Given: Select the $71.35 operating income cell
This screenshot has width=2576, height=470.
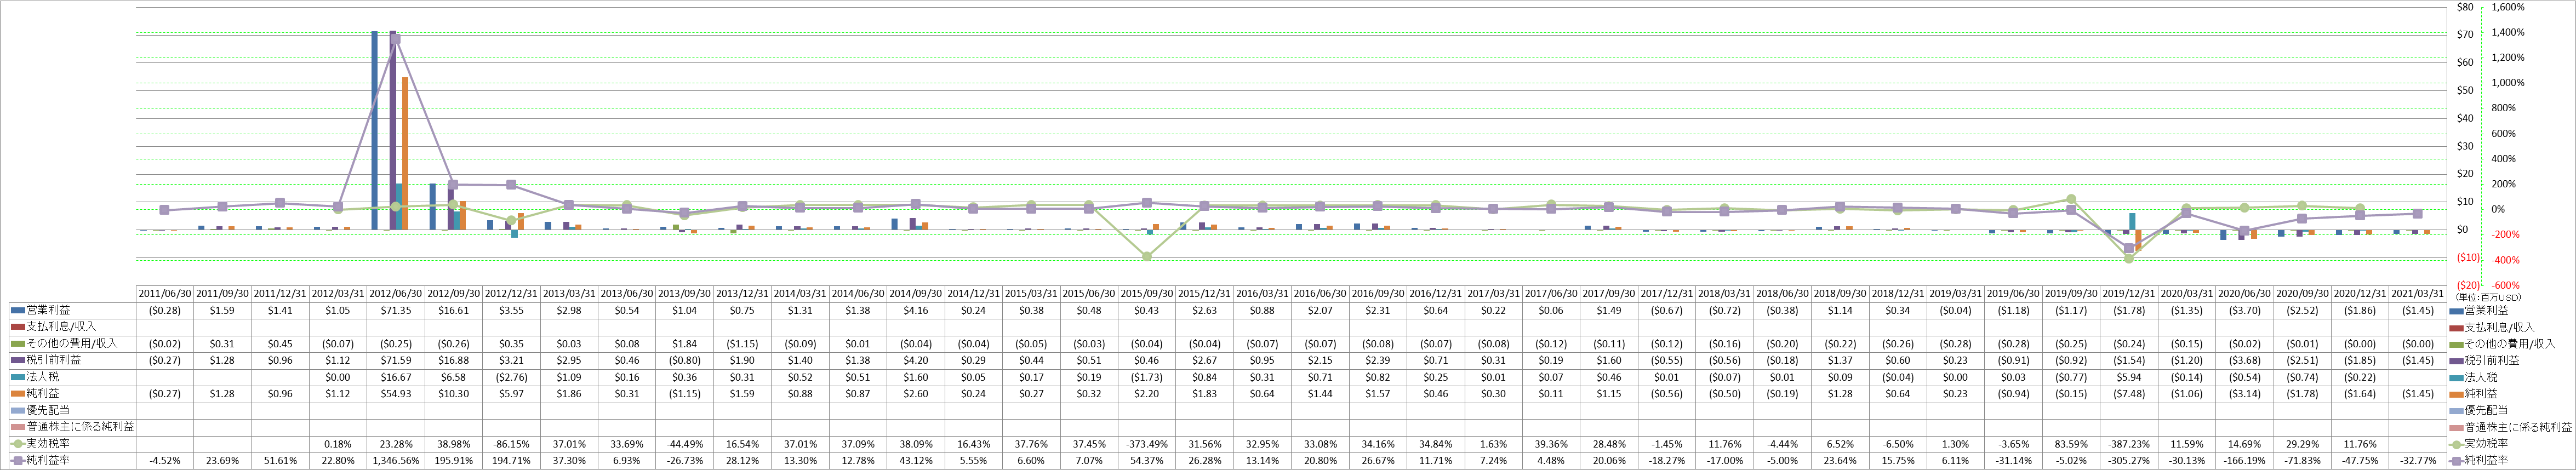Looking at the screenshot, I should (396, 311).
